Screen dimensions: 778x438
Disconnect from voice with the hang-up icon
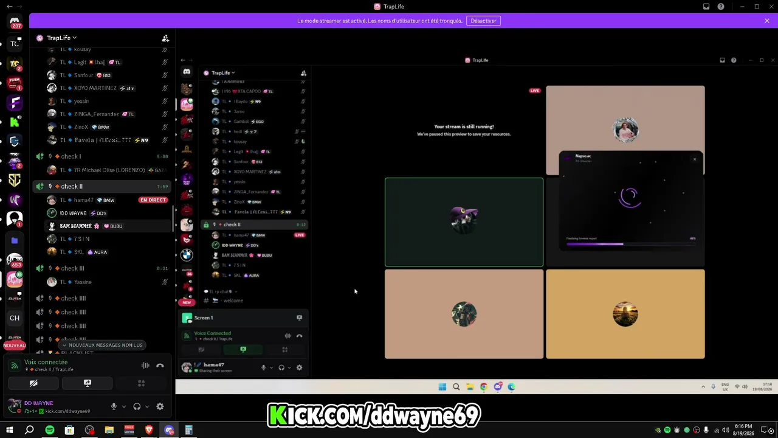[x=160, y=366]
